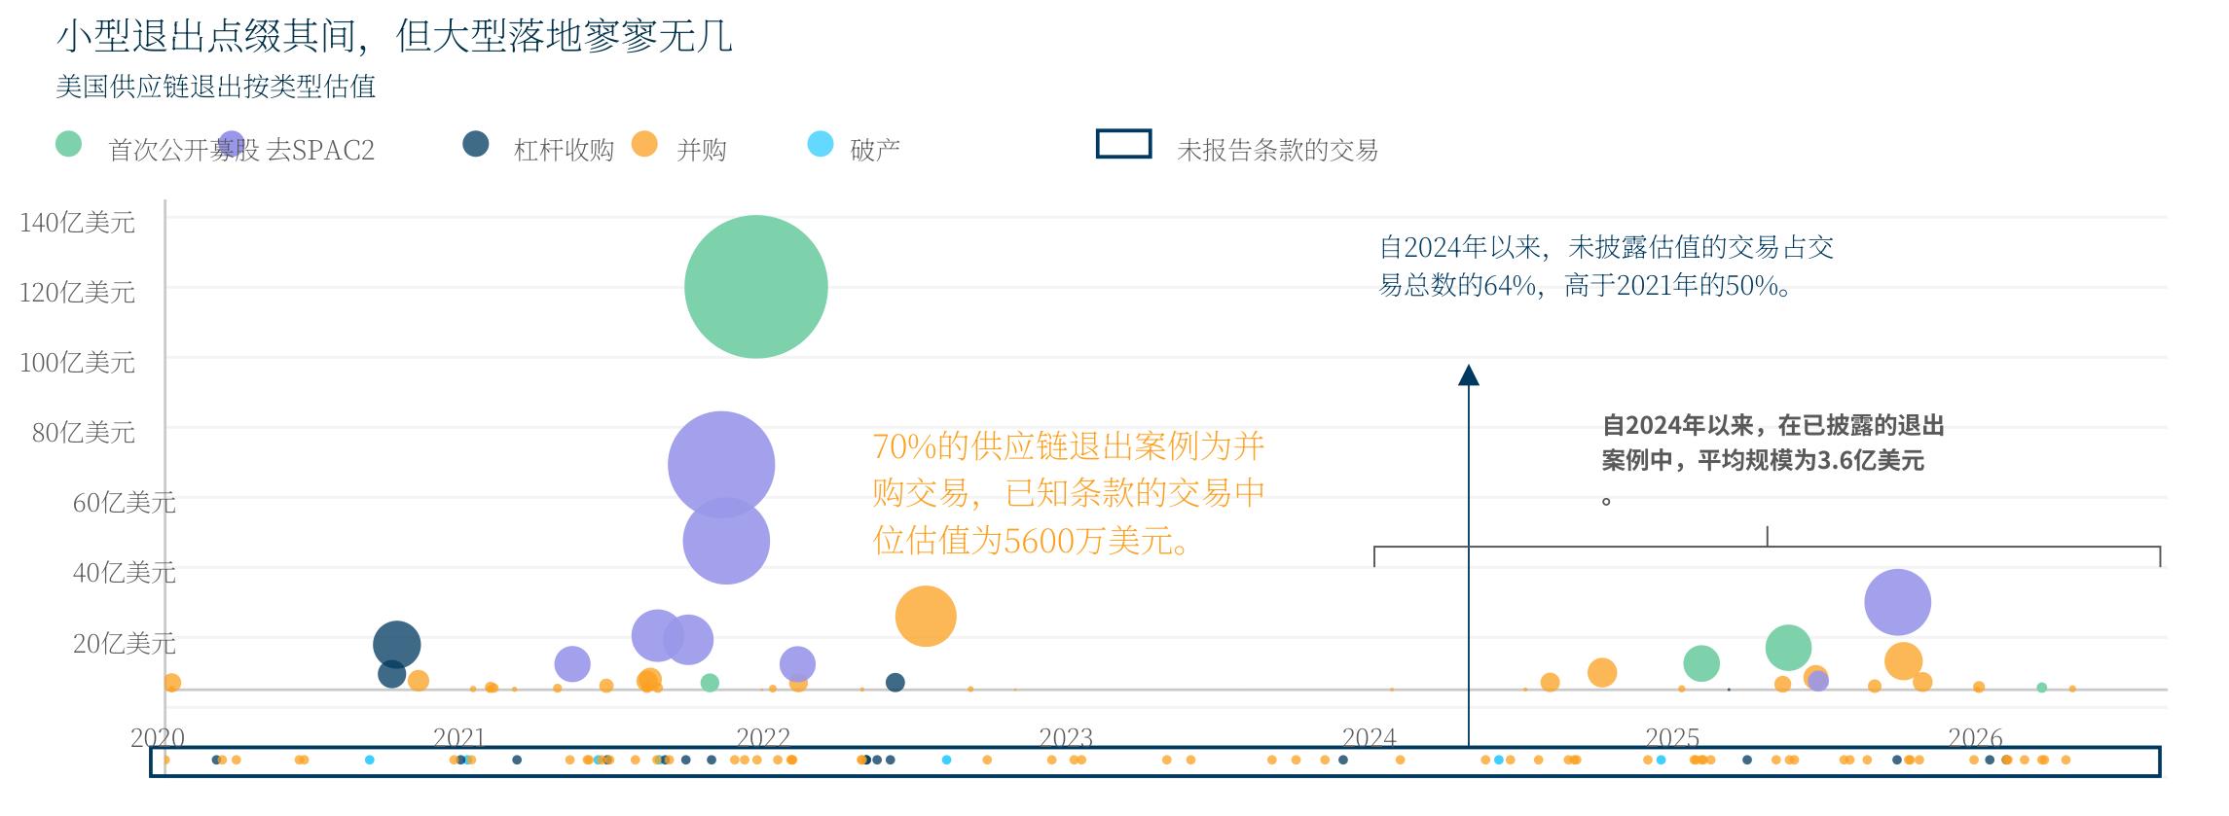
Task: Click the subtitle 美国供应链退出按类型估值
Action: tap(216, 87)
